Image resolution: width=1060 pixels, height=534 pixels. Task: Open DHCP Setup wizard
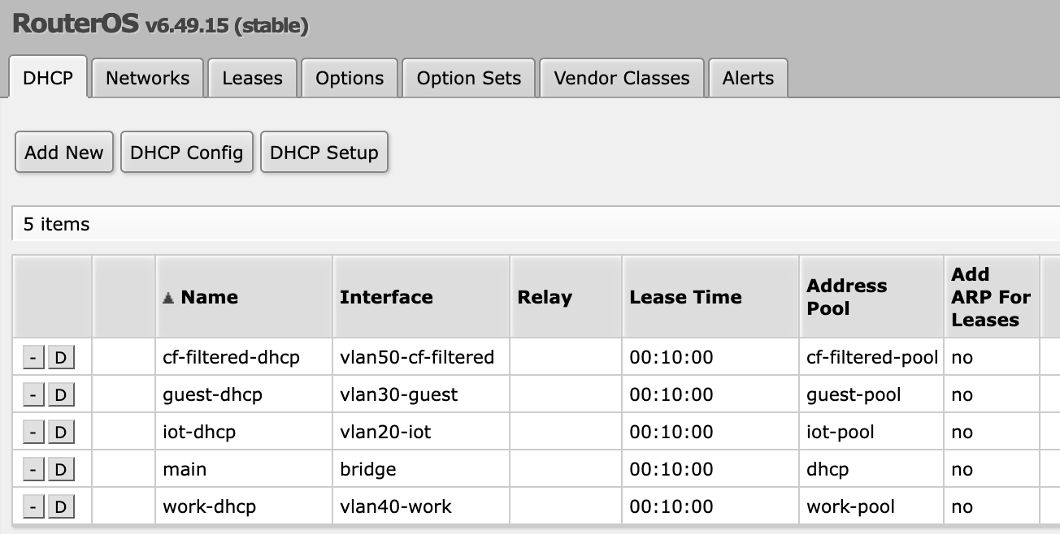click(324, 153)
